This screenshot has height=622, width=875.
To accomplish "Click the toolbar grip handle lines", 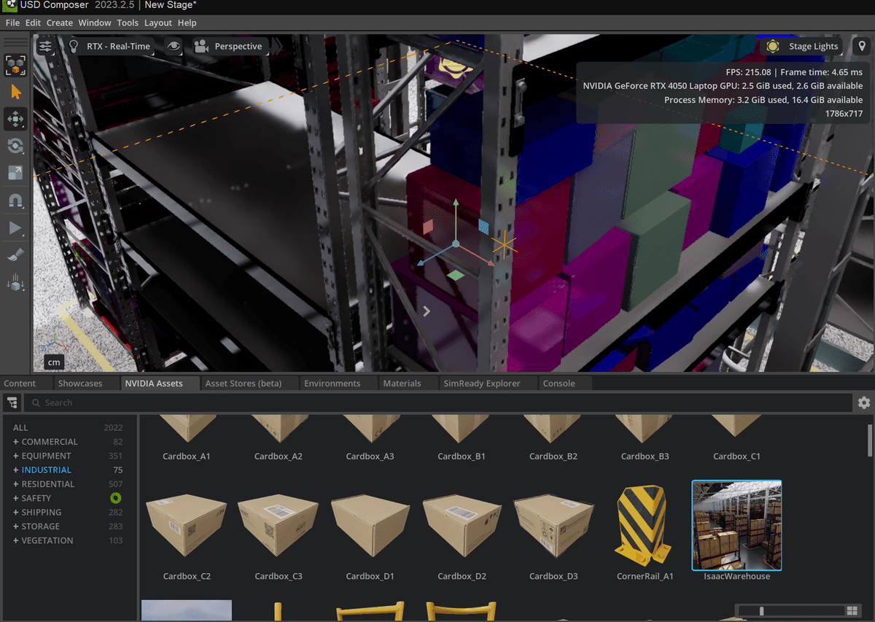I will (x=15, y=43).
